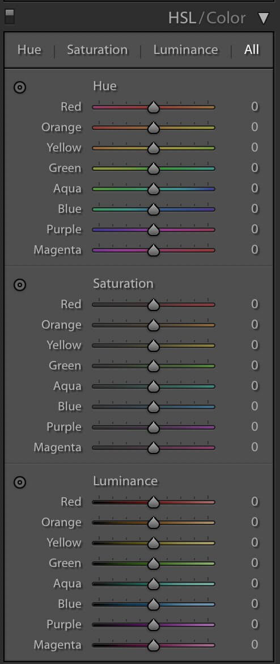Click the HSL panel title text
This screenshot has height=664, width=280.
[x=183, y=18]
